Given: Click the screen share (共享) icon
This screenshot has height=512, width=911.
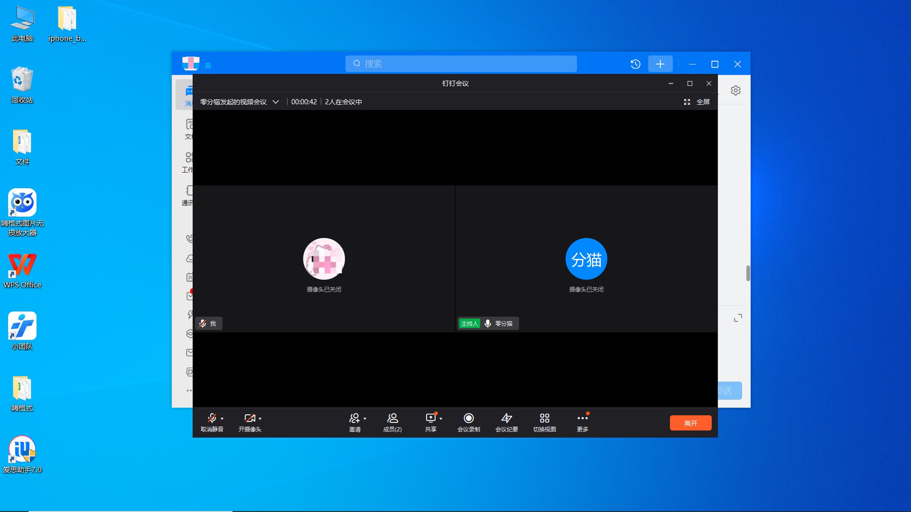Looking at the screenshot, I should click(x=430, y=419).
